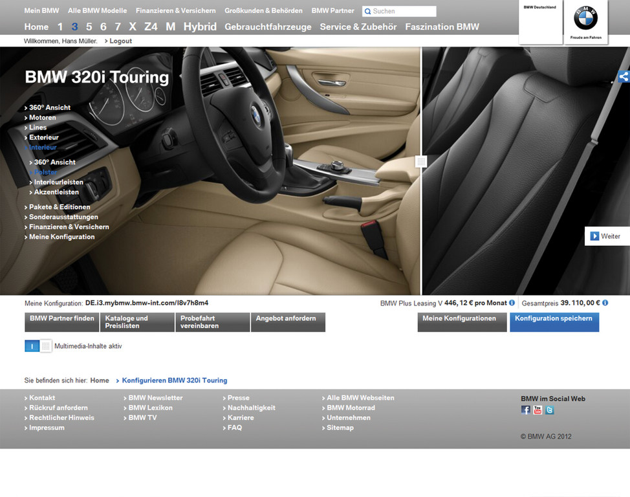Select the 6 series navigation item
Image resolution: width=630 pixels, height=497 pixels.
click(103, 27)
